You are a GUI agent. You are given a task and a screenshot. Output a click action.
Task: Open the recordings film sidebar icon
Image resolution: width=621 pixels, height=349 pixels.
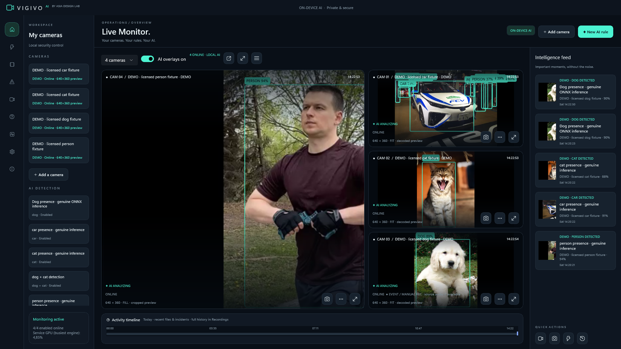coord(12,65)
